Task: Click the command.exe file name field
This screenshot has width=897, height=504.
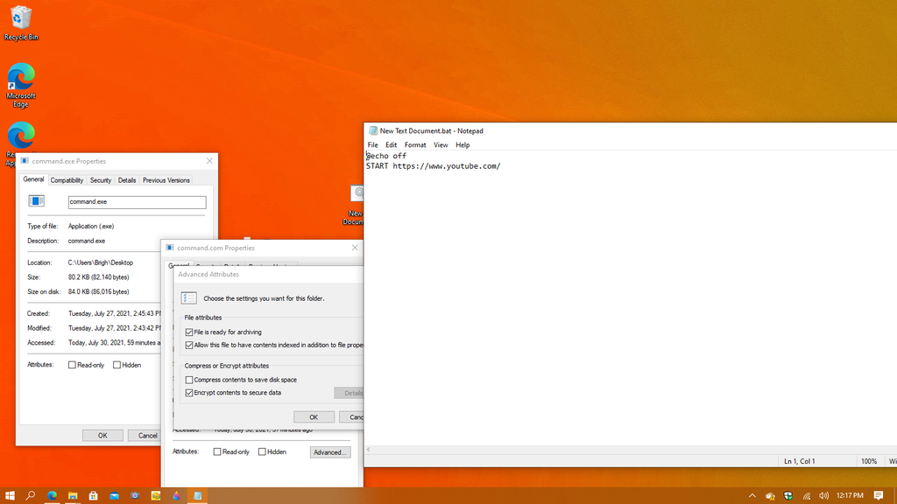Action: (x=137, y=202)
